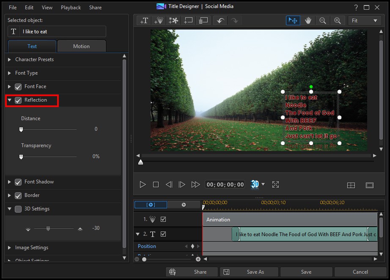
Task: Zoom in the keyframe timeline with plus
Action: point(198,259)
